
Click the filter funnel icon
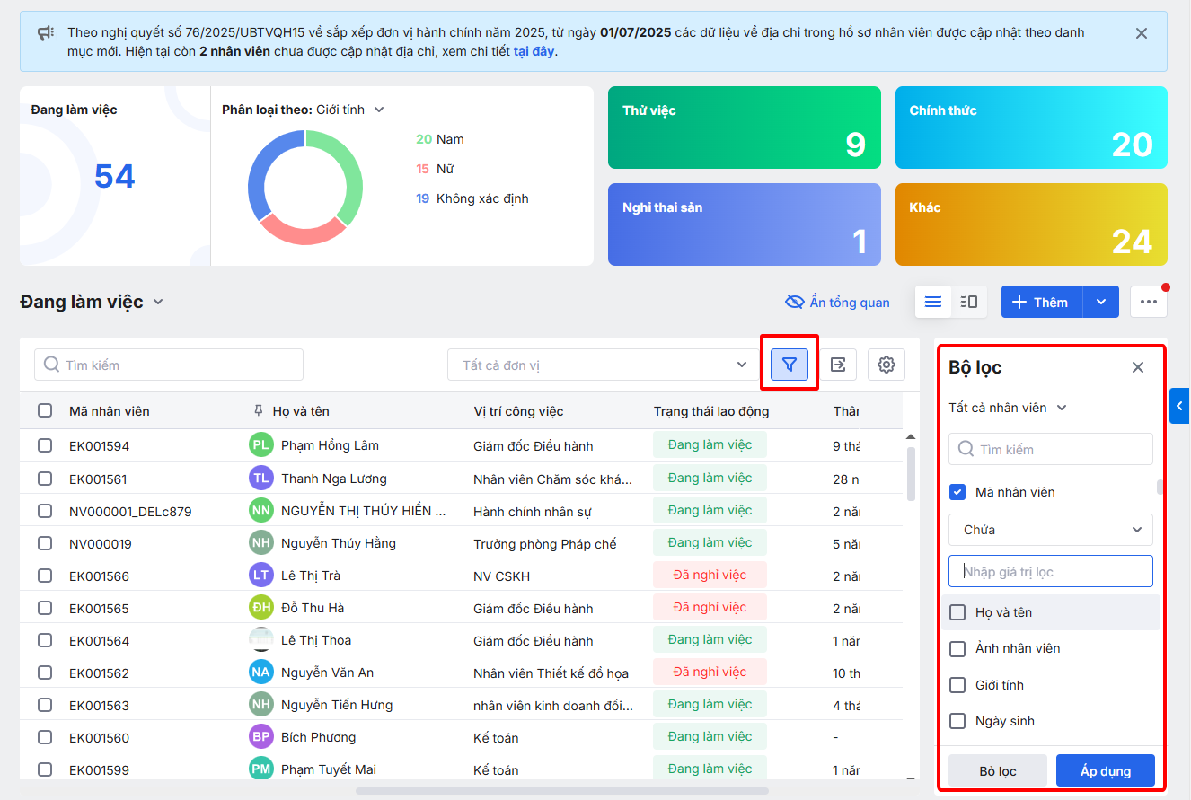[790, 365]
